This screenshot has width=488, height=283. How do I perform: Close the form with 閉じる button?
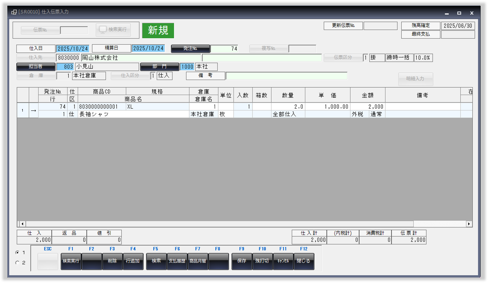pos(304,261)
